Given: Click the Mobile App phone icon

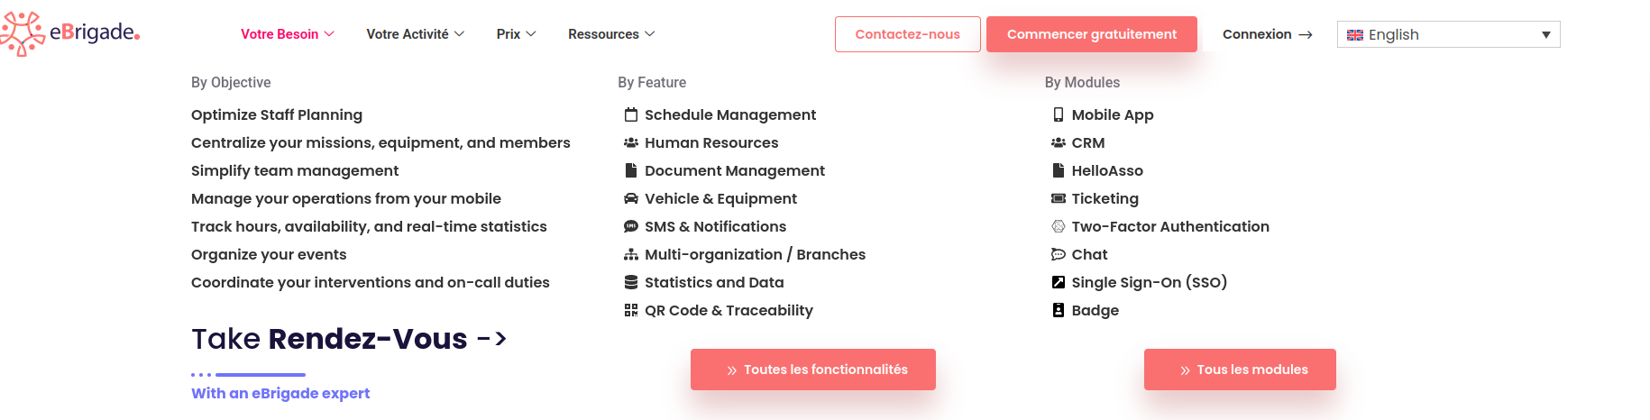Looking at the screenshot, I should (x=1059, y=115).
